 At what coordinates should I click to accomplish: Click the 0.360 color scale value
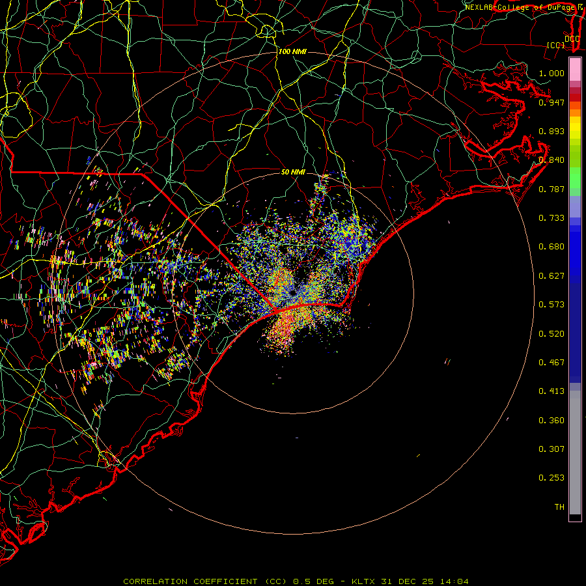[x=551, y=421]
